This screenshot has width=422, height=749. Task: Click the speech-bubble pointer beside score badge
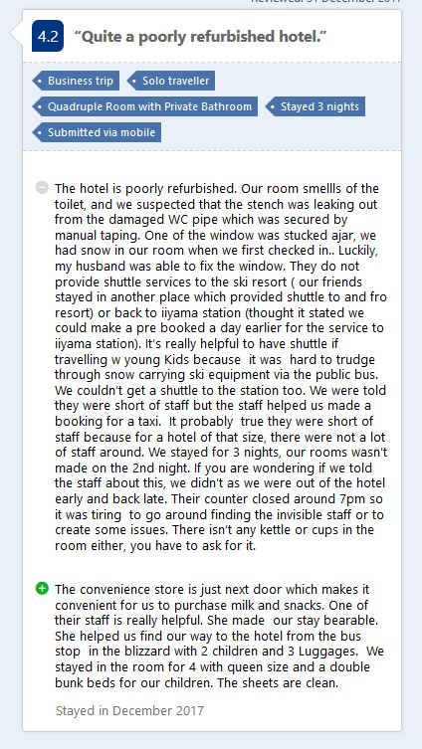[17, 35]
